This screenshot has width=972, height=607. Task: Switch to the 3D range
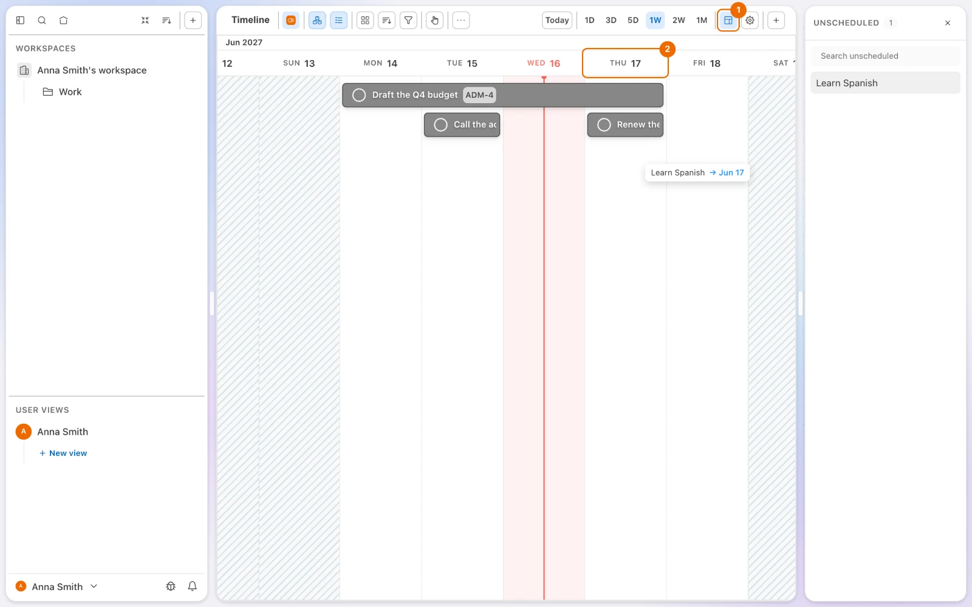pyautogui.click(x=611, y=20)
